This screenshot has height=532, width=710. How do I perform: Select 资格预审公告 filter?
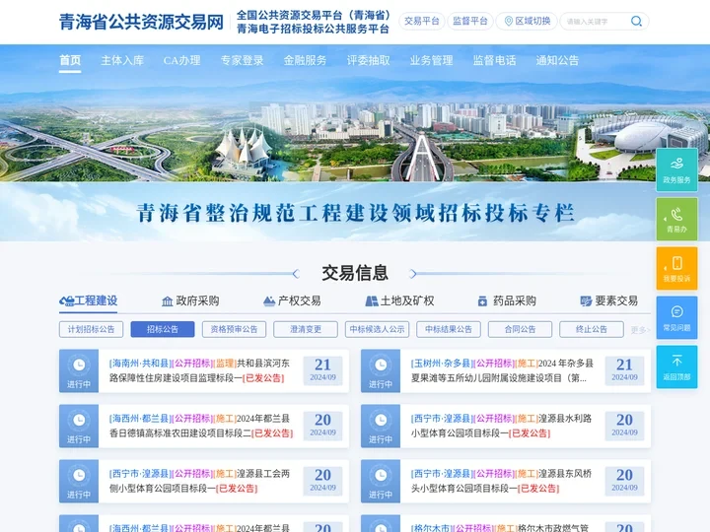(234, 329)
